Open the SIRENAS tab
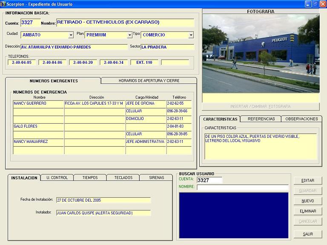The image size is (327, 245). [x=156, y=178]
